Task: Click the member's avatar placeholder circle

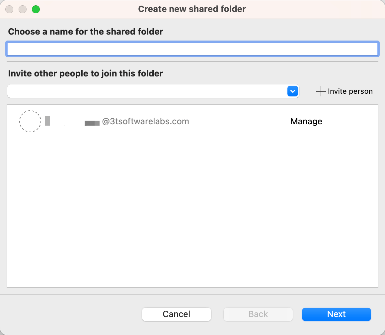Action: point(30,121)
